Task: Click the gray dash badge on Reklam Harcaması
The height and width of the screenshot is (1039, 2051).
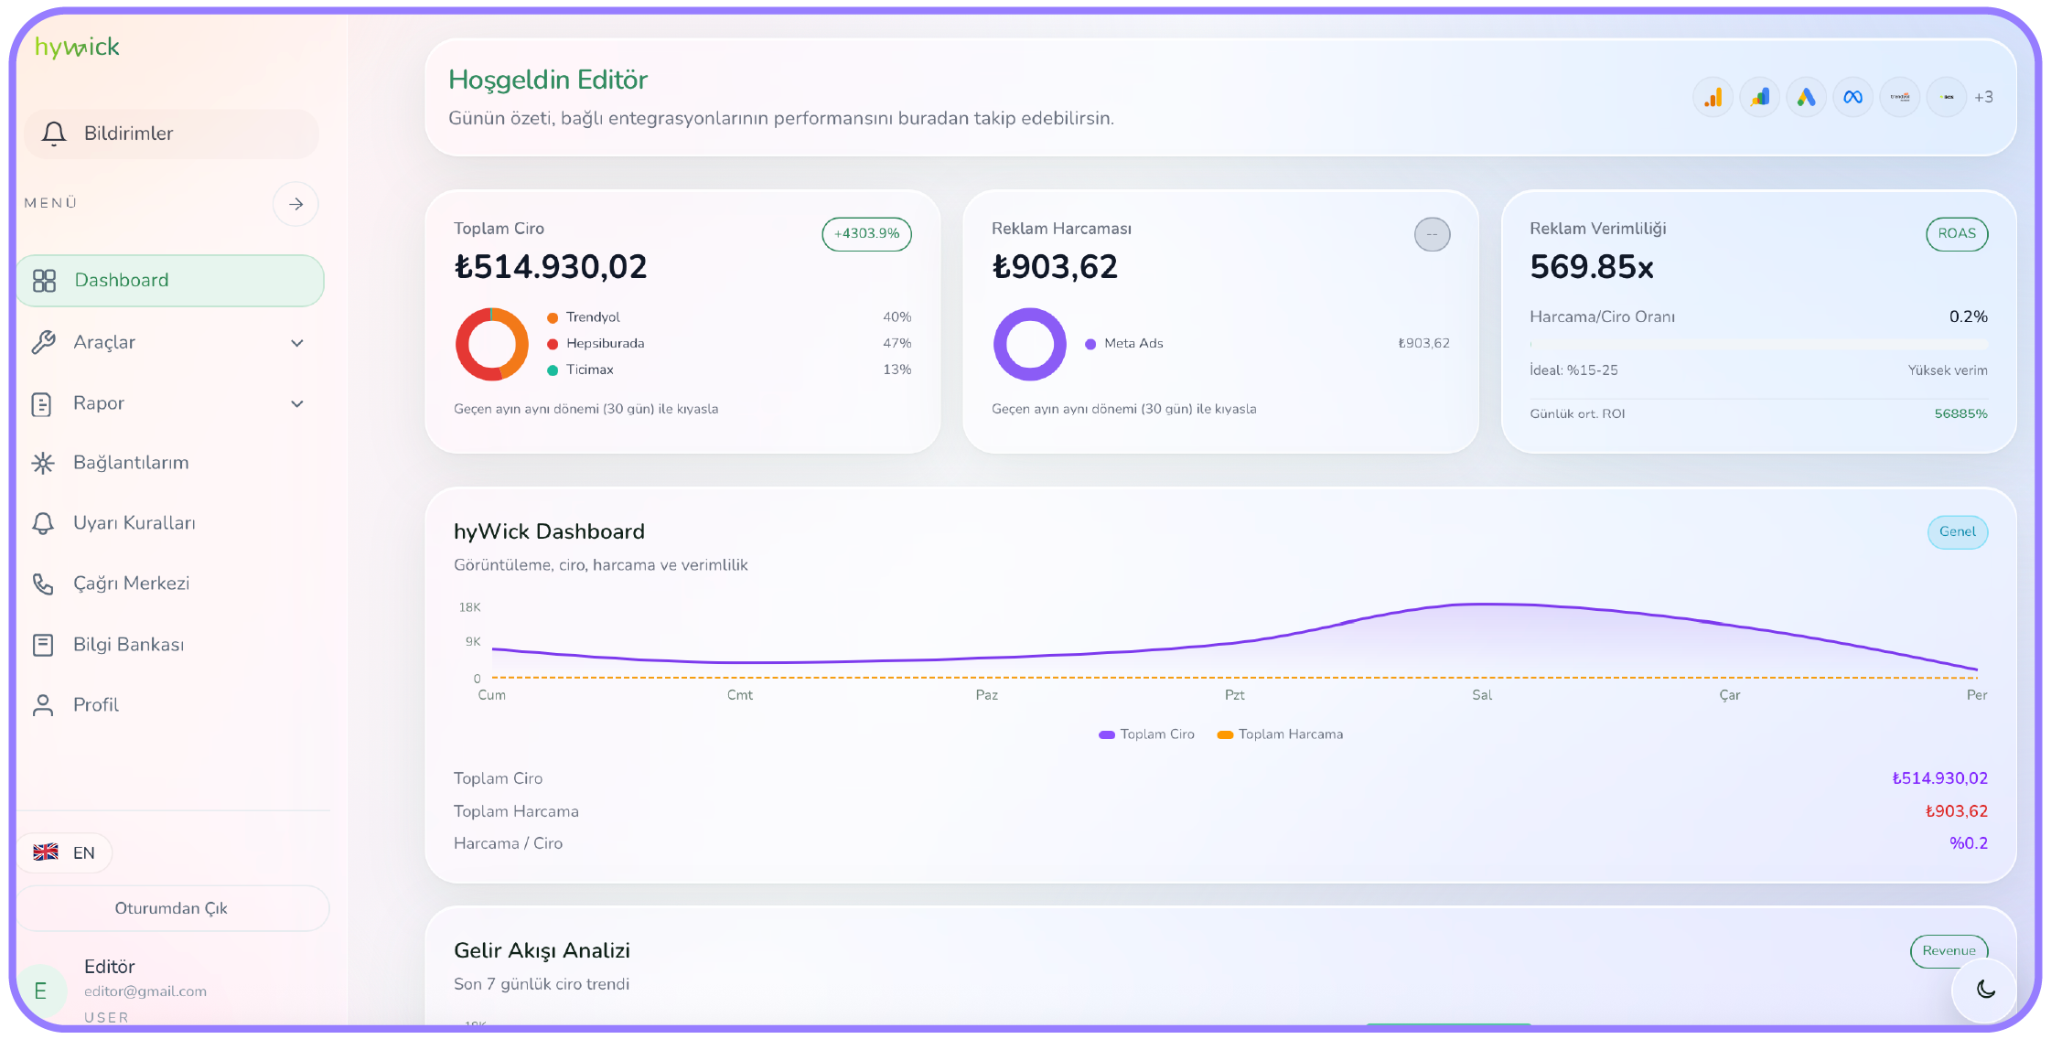Action: coord(1432,234)
